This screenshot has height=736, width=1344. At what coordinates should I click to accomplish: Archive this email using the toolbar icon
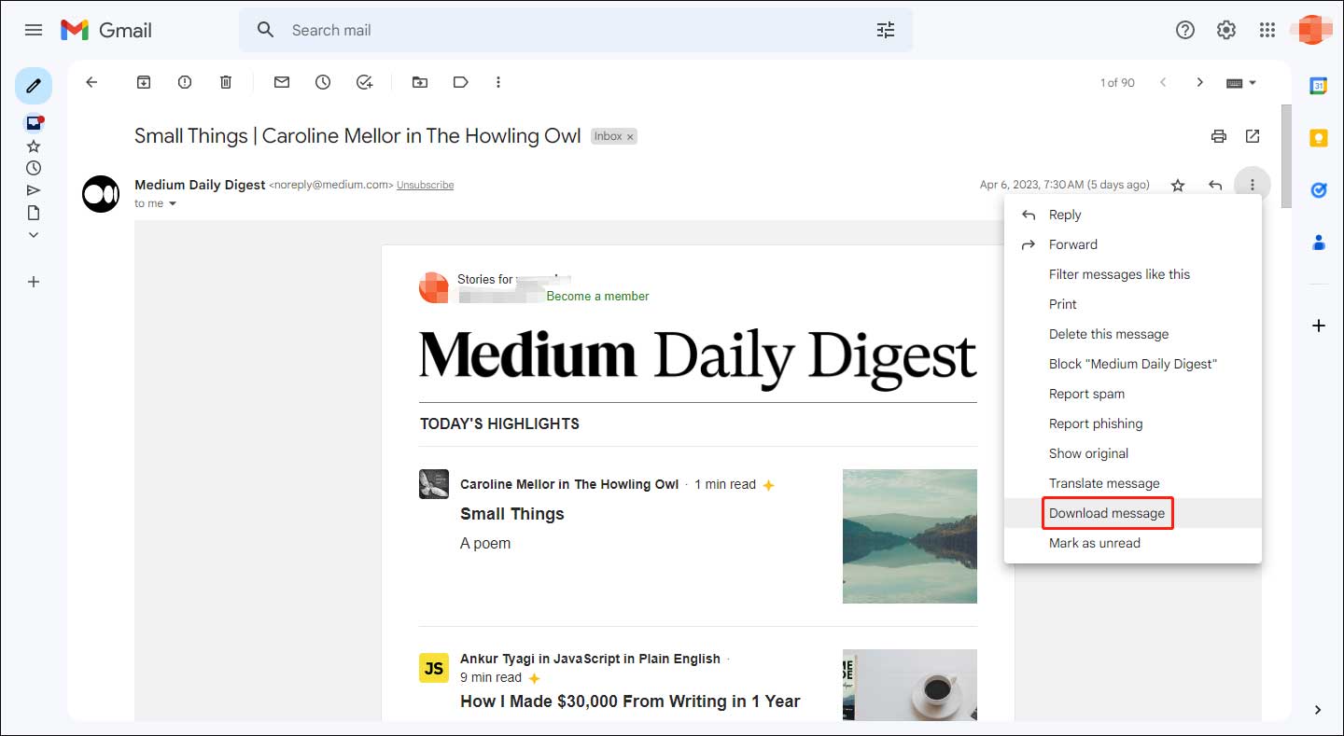tap(144, 82)
